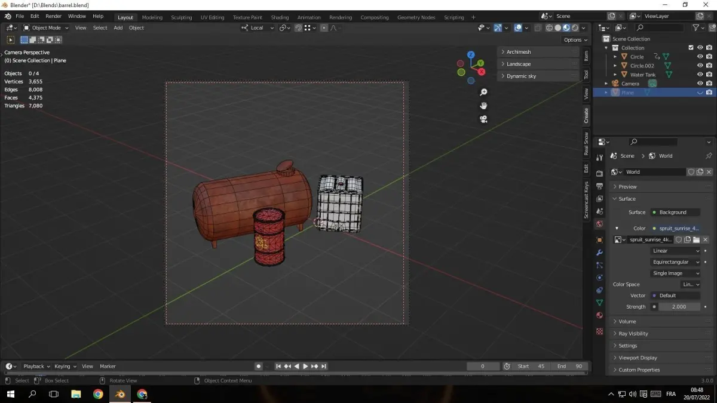Screen dimensions: 717x403
Task: Click the Playback button in timeline
Action: (x=36, y=366)
